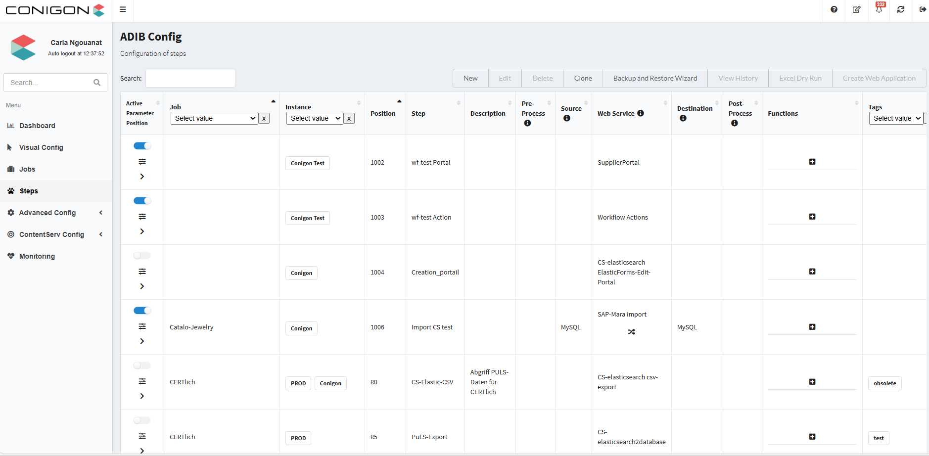Click the table Search input field

coord(190,78)
